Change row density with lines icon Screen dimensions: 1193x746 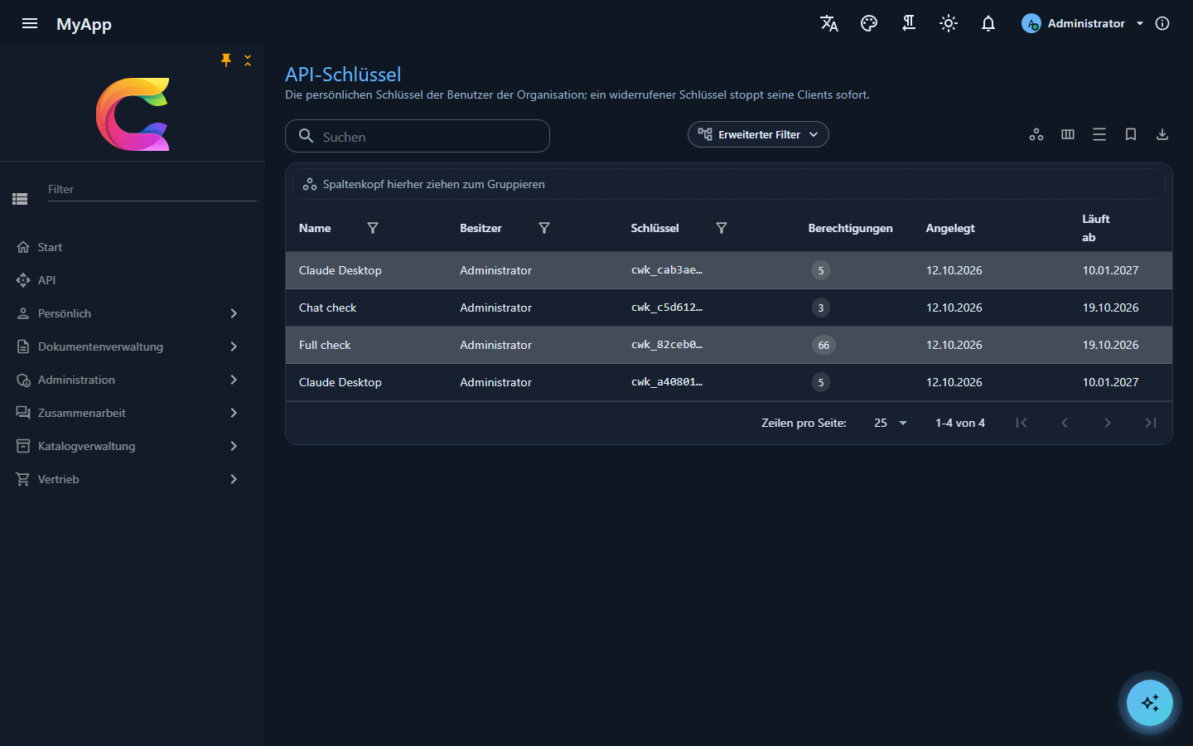click(1099, 134)
